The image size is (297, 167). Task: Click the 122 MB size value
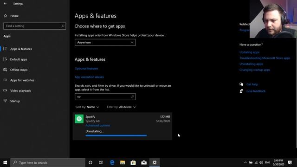click(165, 116)
